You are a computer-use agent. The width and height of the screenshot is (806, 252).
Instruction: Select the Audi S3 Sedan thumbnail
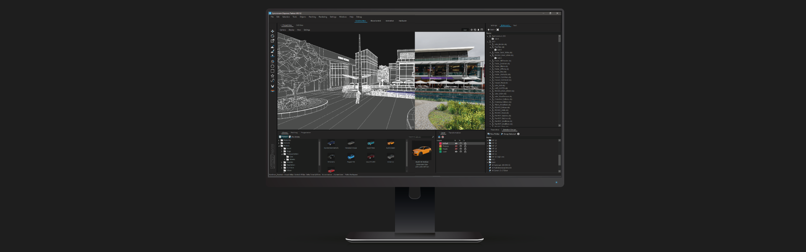click(x=390, y=143)
